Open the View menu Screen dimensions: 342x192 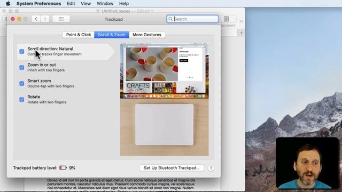coord(85,4)
